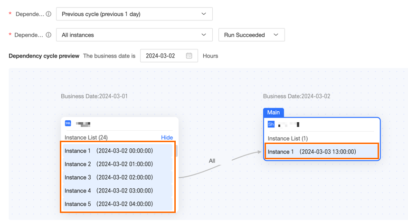The height and width of the screenshot is (222, 408).
Task: Open the Previous cycle (previous 1 day) dropdown
Action: pos(134,14)
